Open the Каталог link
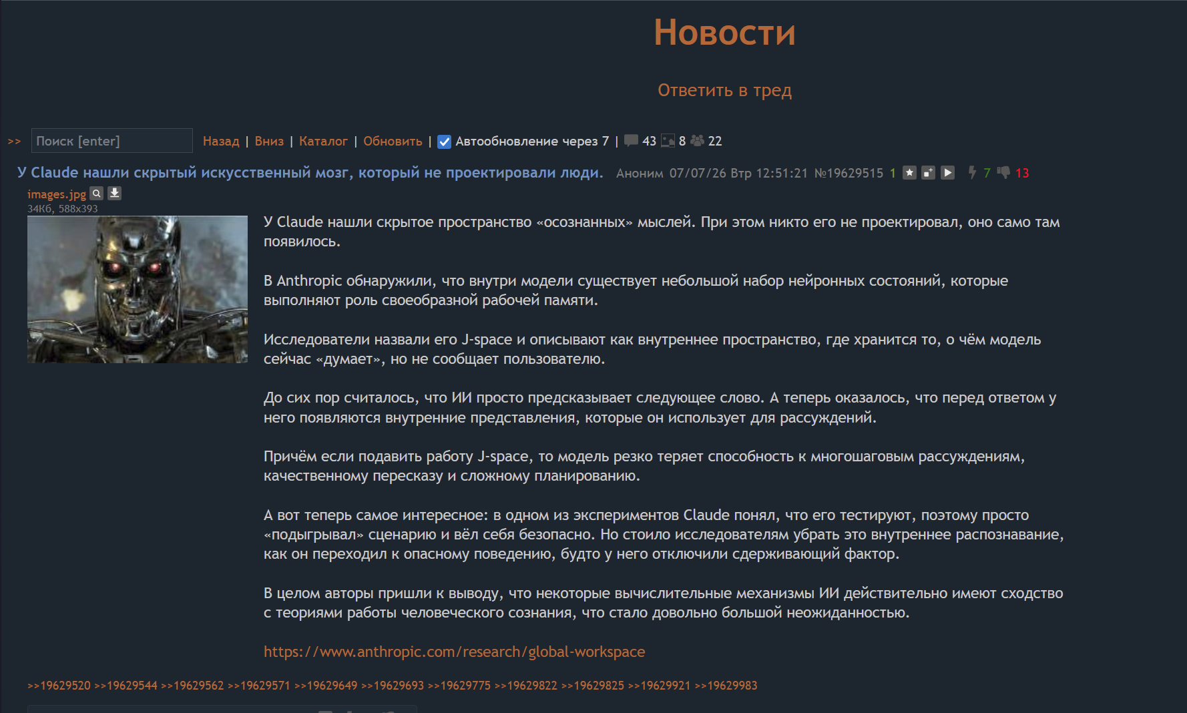The image size is (1187, 713). 323,142
